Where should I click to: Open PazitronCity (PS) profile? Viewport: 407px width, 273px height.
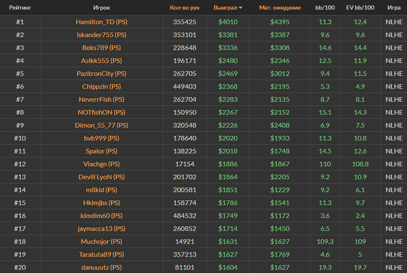tap(102, 74)
